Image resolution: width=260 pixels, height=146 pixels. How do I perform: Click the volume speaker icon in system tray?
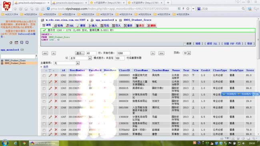pos(243,143)
